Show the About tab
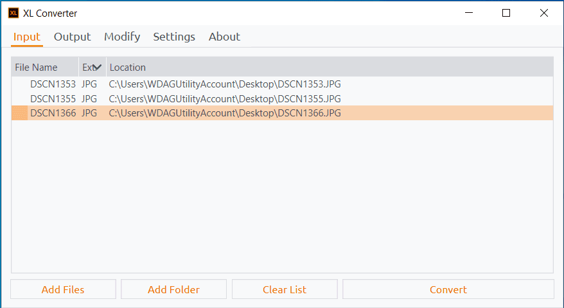The height and width of the screenshot is (308, 564). coord(224,37)
